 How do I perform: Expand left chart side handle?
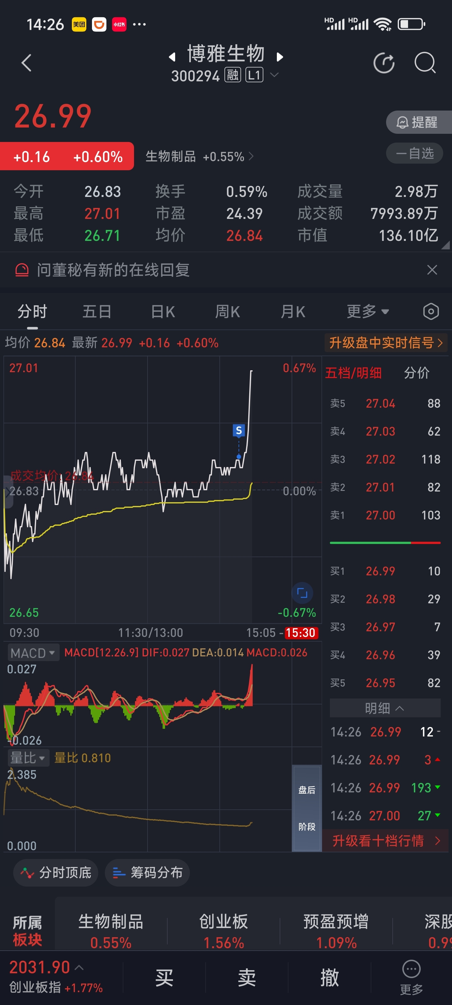[x=8, y=492]
